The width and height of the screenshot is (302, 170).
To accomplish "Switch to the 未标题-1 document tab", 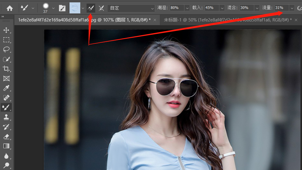I will [226, 20].
